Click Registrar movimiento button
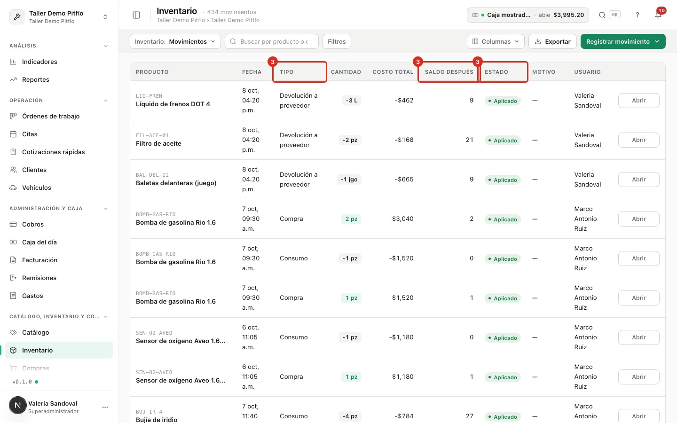Image resolution: width=677 pixels, height=423 pixels. tap(623, 41)
